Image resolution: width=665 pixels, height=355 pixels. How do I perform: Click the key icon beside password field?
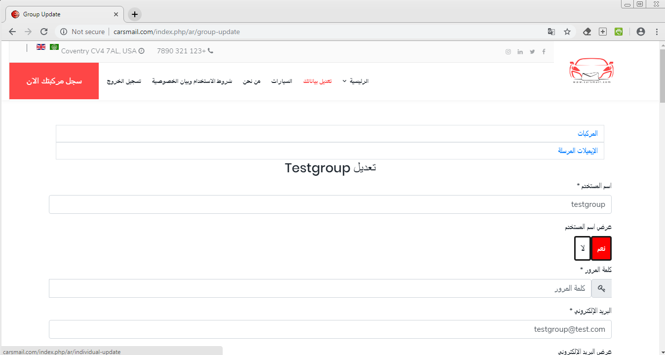tap(601, 288)
